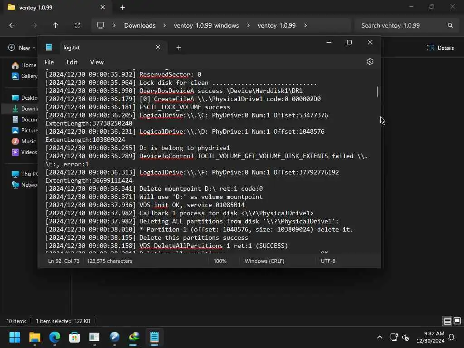
Task: Open the Notepad File menu
Action: [x=49, y=62]
